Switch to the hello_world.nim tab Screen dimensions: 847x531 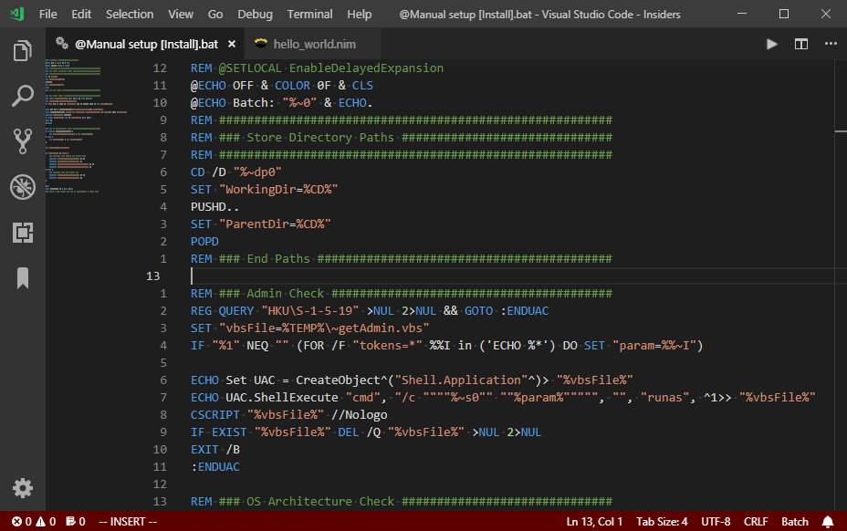[x=305, y=44]
